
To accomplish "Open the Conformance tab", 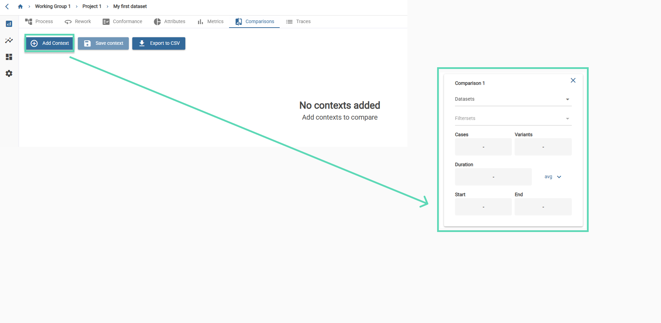I will 123,21.
